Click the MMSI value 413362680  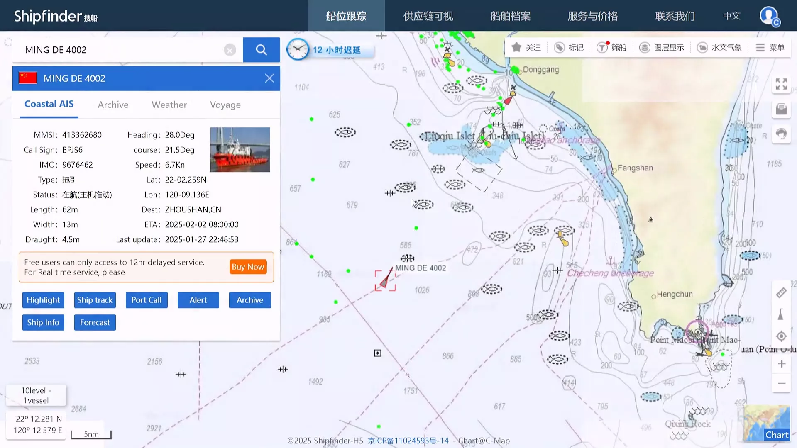(82, 135)
